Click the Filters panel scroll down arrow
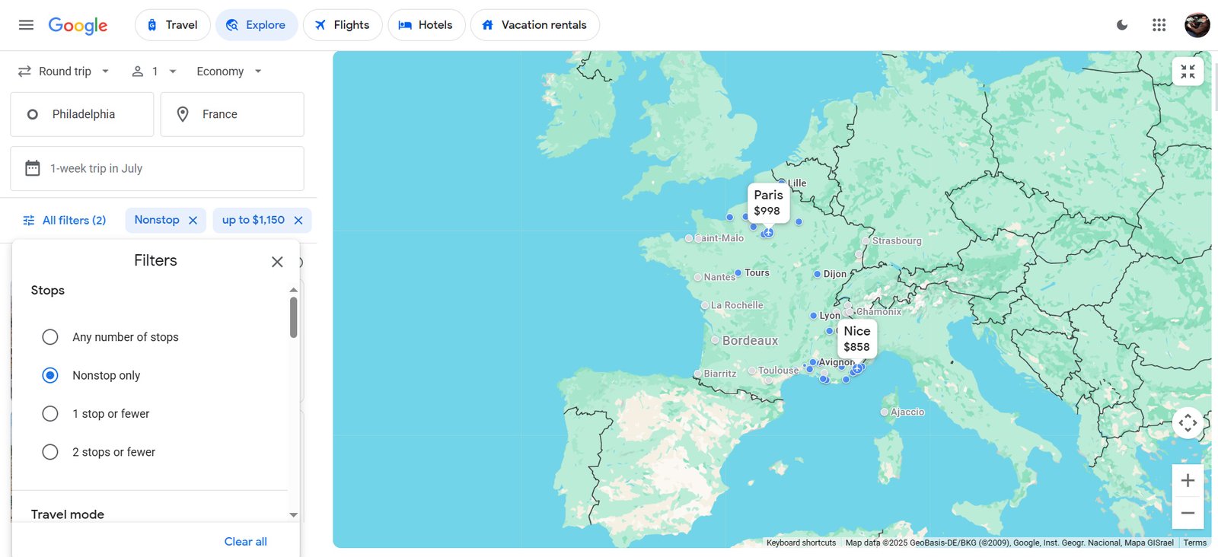The image size is (1218, 557). click(294, 515)
